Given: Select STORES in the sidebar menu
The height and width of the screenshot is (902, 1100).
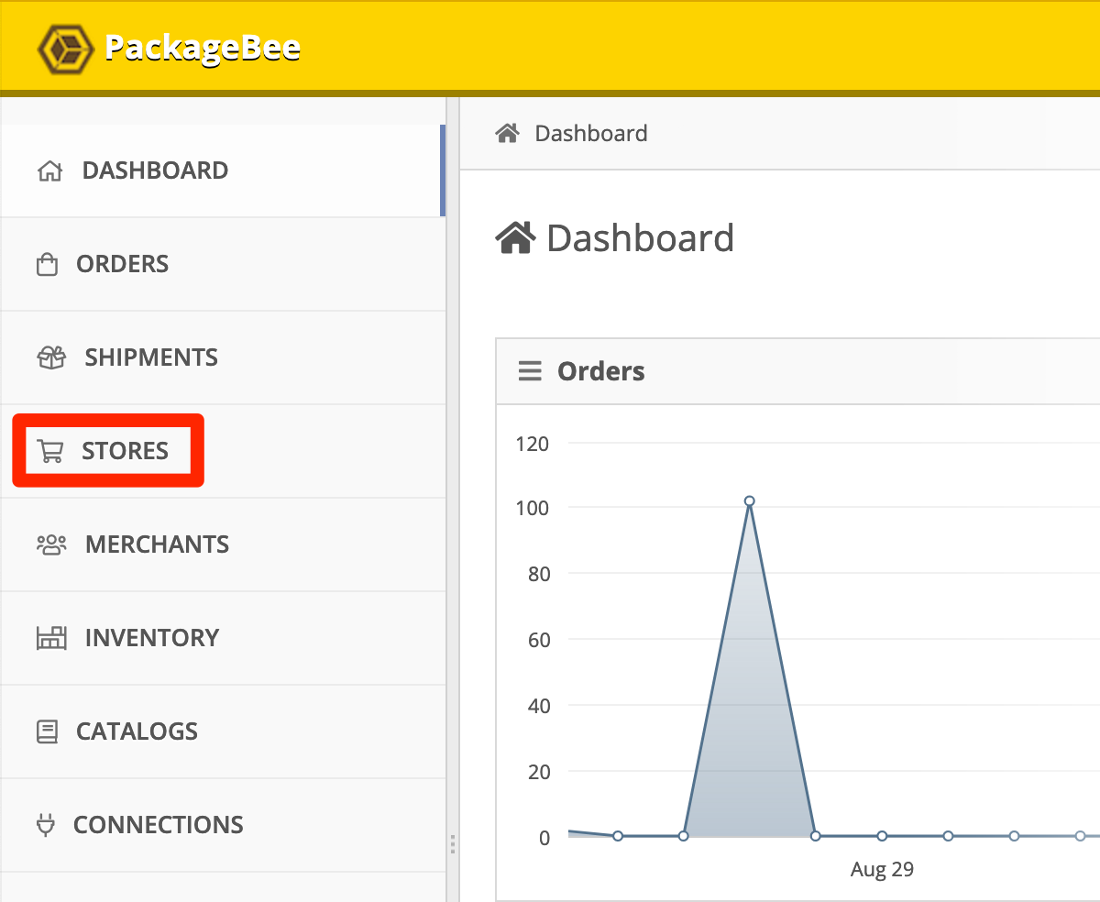Looking at the screenshot, I should coord(223,451).
